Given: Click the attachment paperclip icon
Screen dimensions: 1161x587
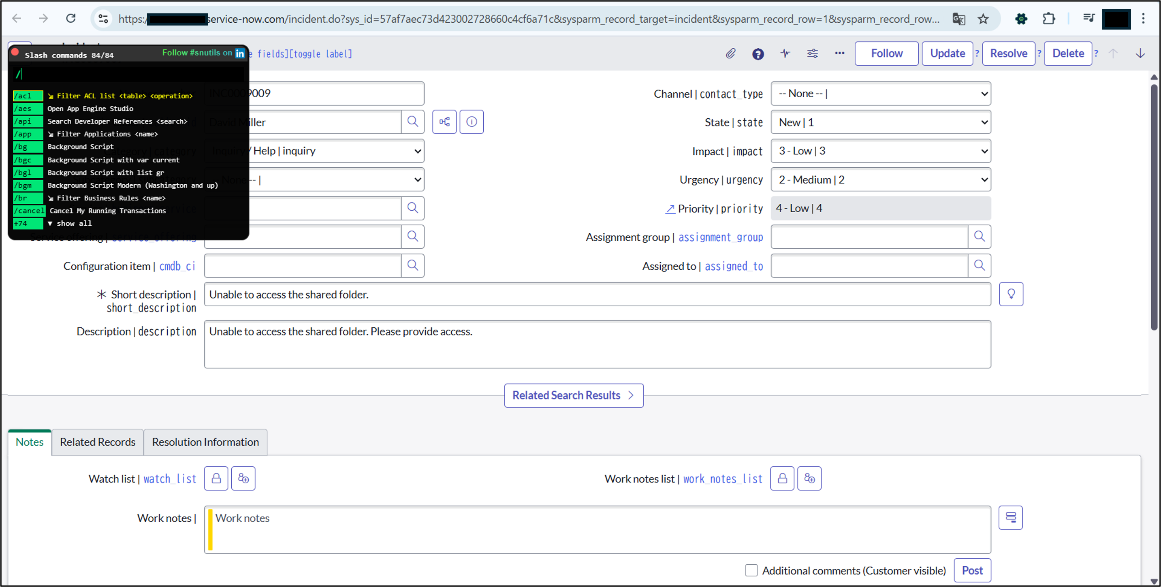Looking at the screenshot, I should point(730,53).
